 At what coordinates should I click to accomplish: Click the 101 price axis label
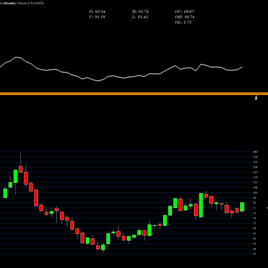[255, 192]
